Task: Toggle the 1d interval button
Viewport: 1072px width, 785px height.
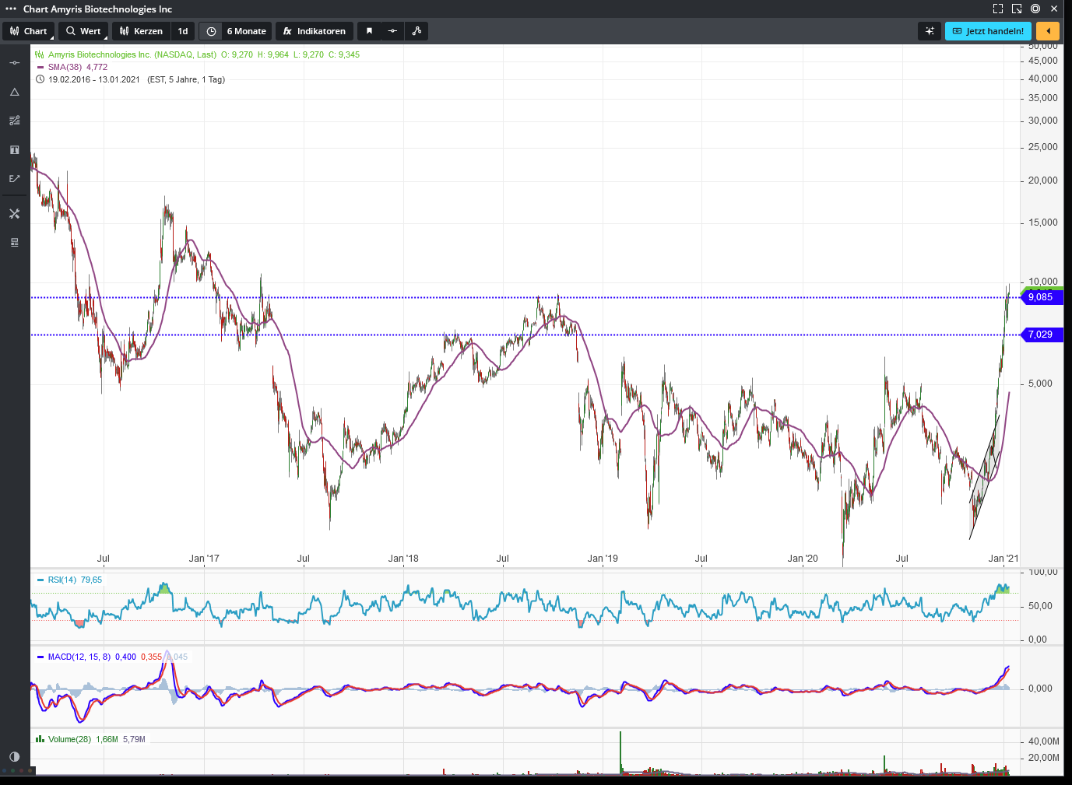Action: pyautogui.click(x=183, y=31)
